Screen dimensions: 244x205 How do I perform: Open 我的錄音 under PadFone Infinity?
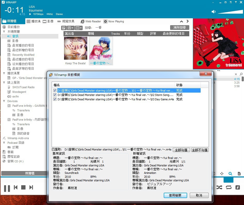tap(23, 133)
